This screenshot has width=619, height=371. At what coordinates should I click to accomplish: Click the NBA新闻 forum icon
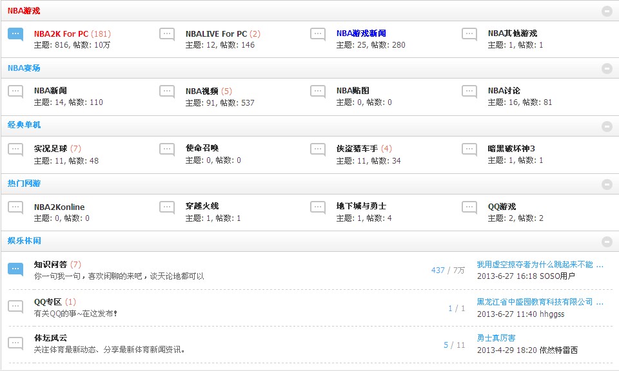click(x=15, y=91)
